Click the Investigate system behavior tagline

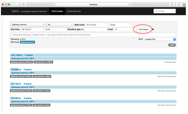click(x=34, y=11)
